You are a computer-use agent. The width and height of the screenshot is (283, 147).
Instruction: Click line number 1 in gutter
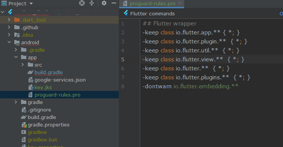click(123, 24)
